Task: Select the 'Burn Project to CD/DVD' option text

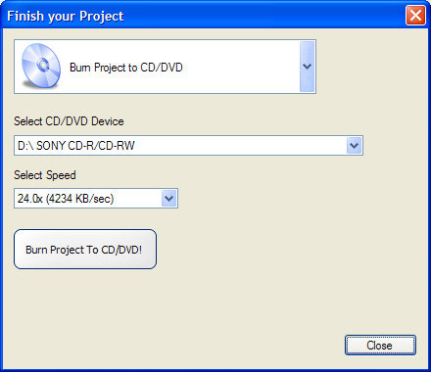Action: coord(126,68)
